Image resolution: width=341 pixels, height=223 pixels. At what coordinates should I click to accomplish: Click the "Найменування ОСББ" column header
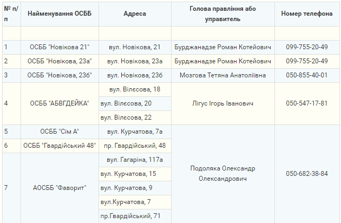(x=60, y=14)
